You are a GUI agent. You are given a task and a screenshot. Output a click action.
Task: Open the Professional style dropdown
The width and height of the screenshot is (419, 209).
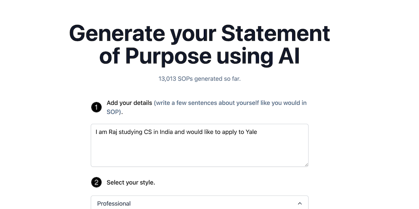[x=199, y=203]
